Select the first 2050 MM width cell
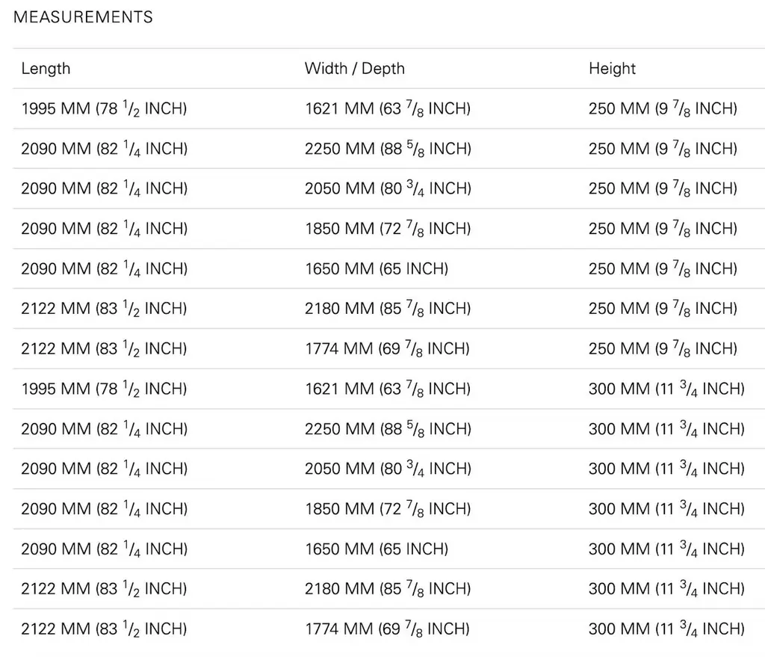The height and width of the screenshot is (657, 765). (388, 189)
